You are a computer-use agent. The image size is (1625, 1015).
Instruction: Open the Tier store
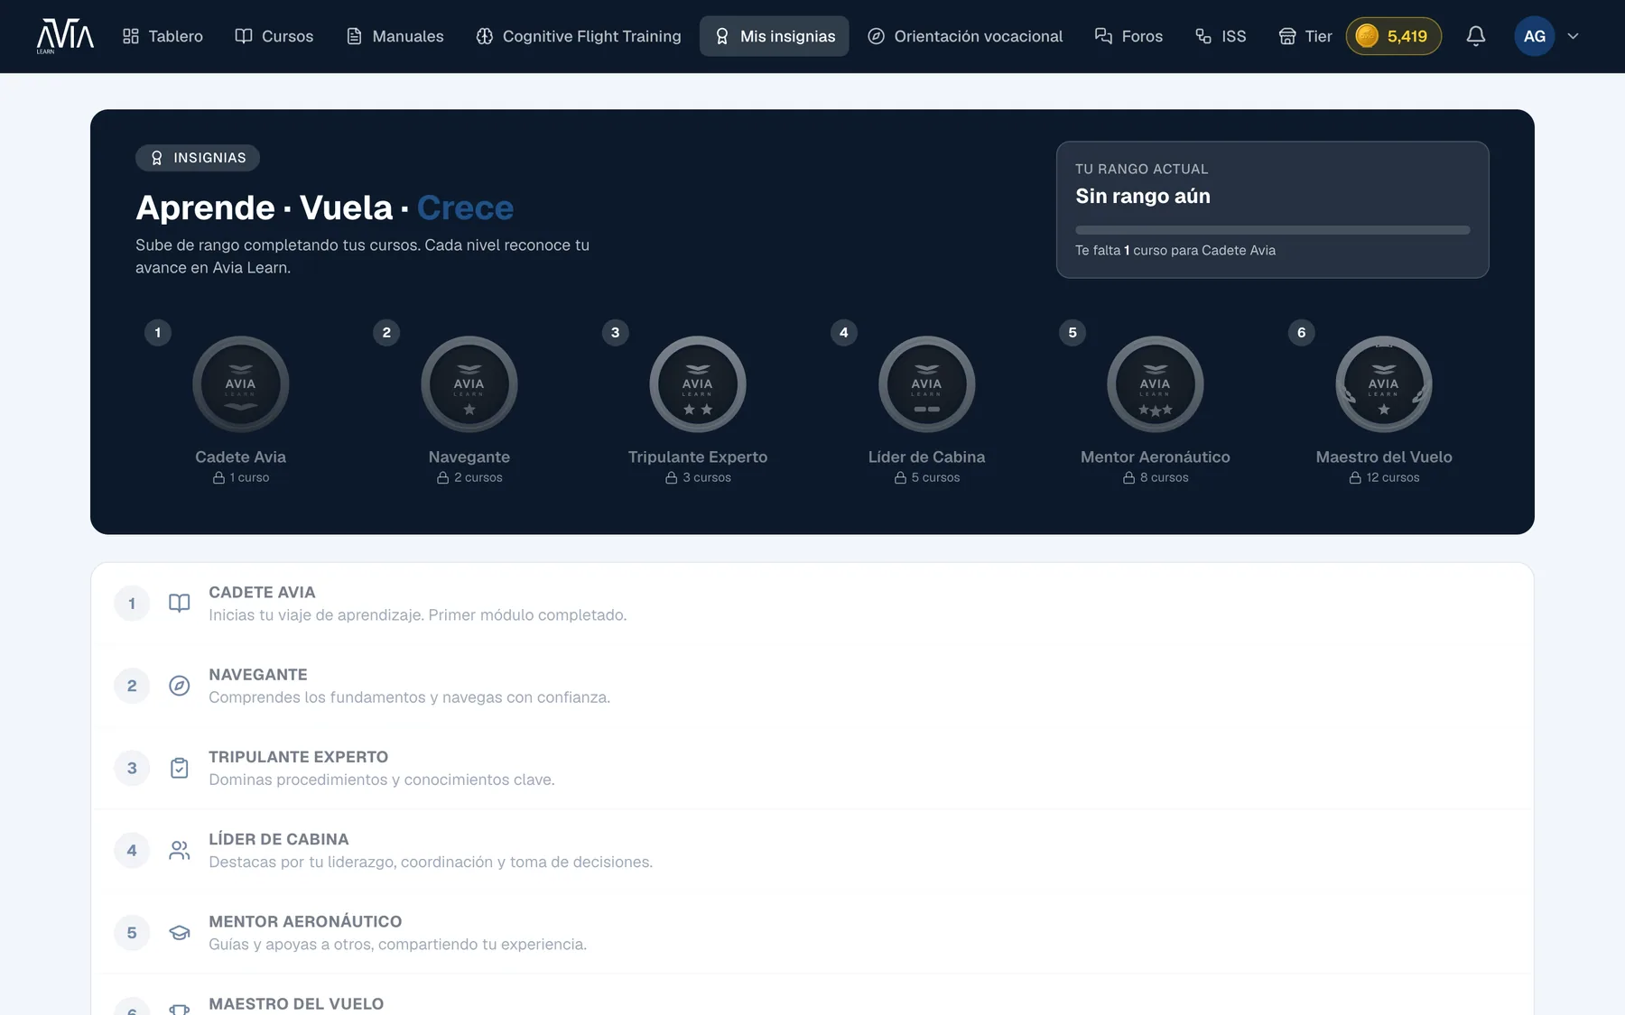click(1305, 36)
